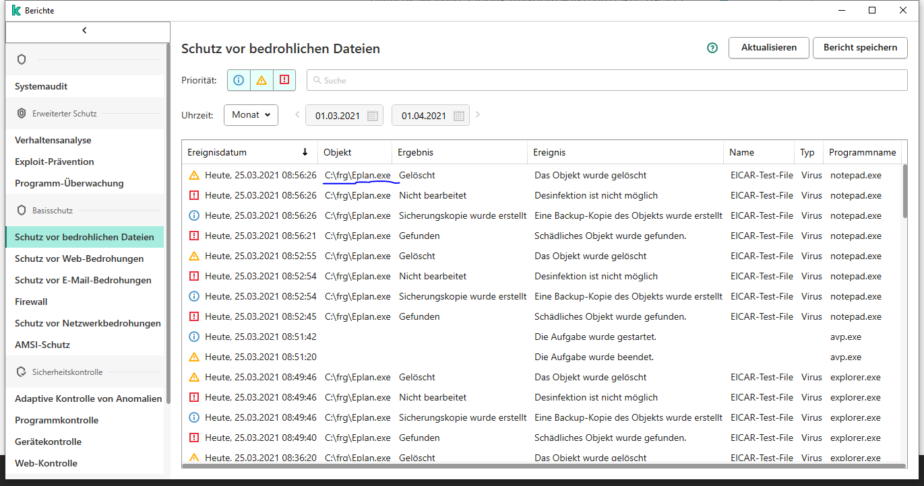The height and width of the screenshot is (486, 924).
Task: Click the Bericht speichern button
Action: pyautogui.click(x=859, y=48)
